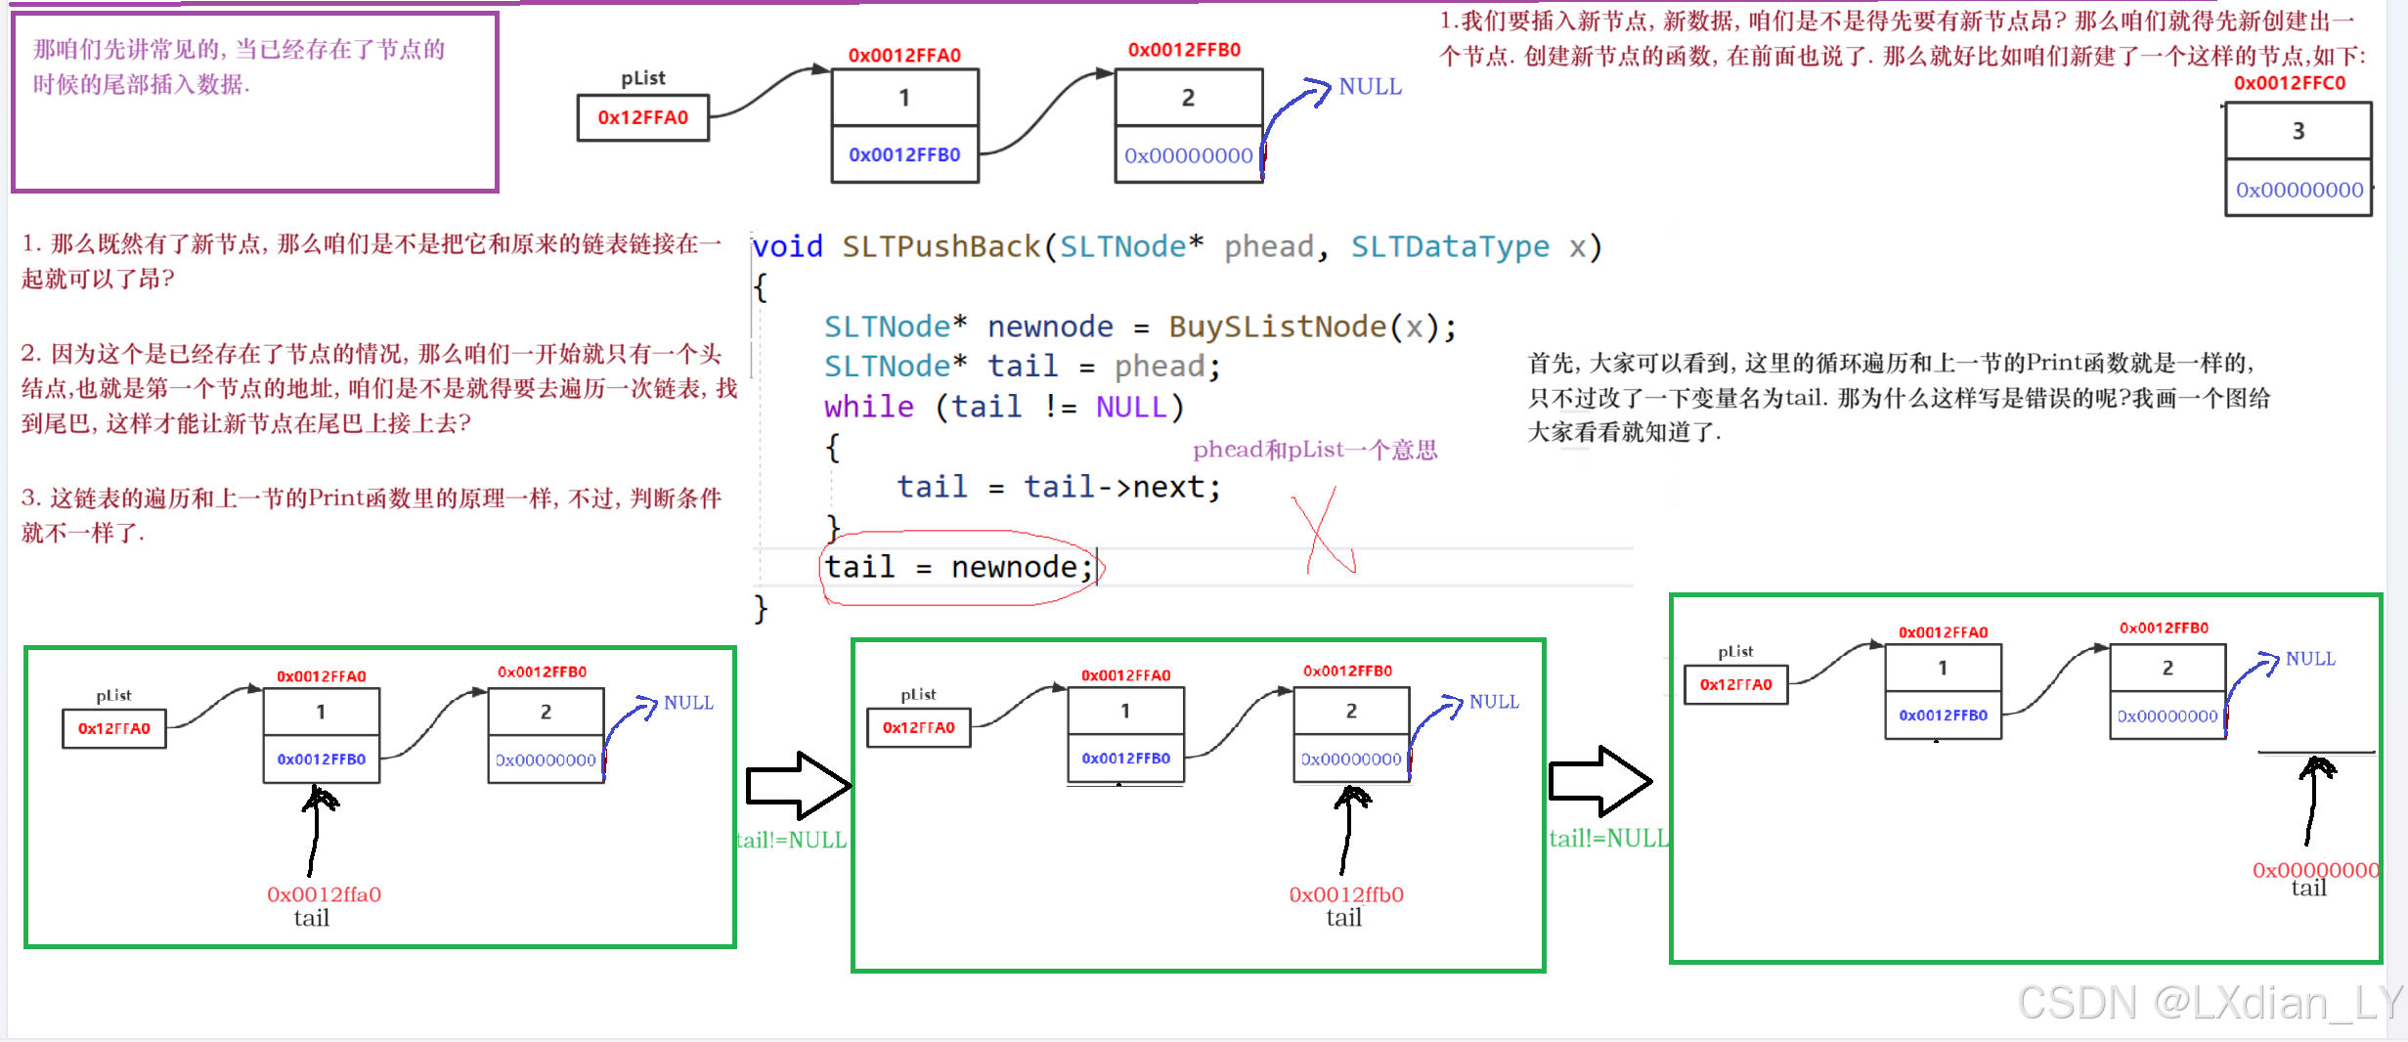Click the red 0x00000000 tail address in third green box
Image resolution: width=2408 pixels, height=1042 pixels.
(2315, 870)
